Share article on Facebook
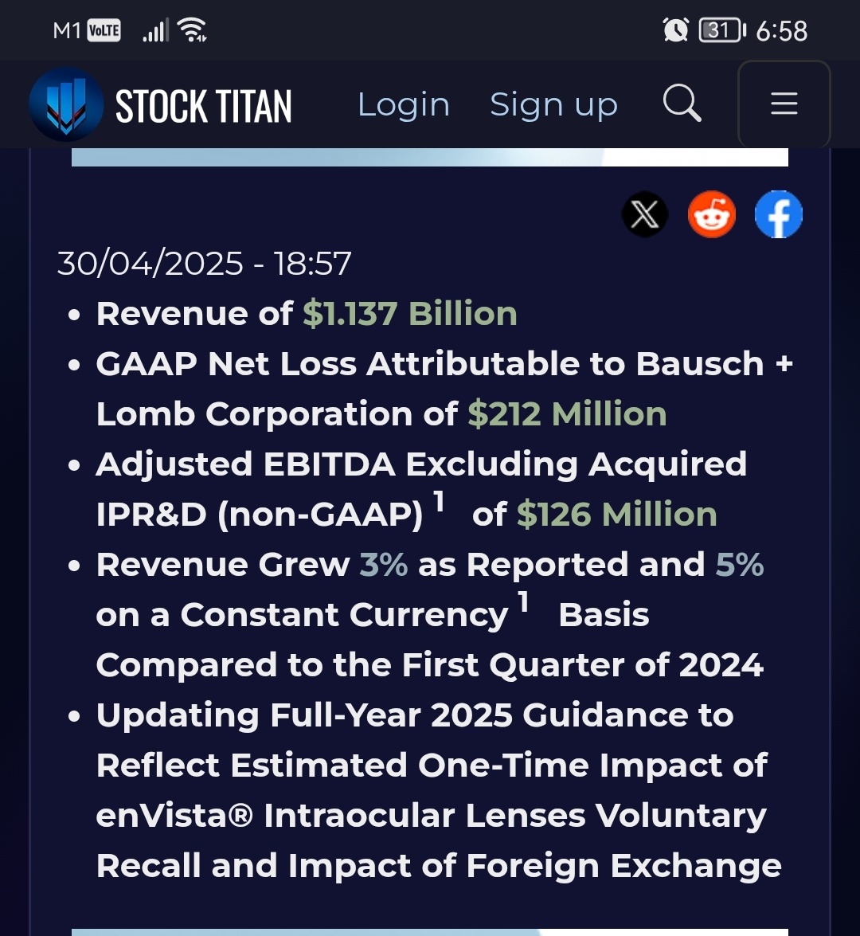Image resolution: width=860 pixels, height=936 pixels. [778, 214]
